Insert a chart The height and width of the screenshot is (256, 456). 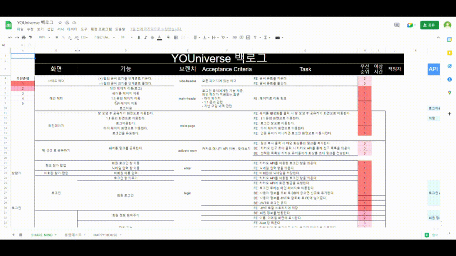pyautogui.click(x=248, y=37)
